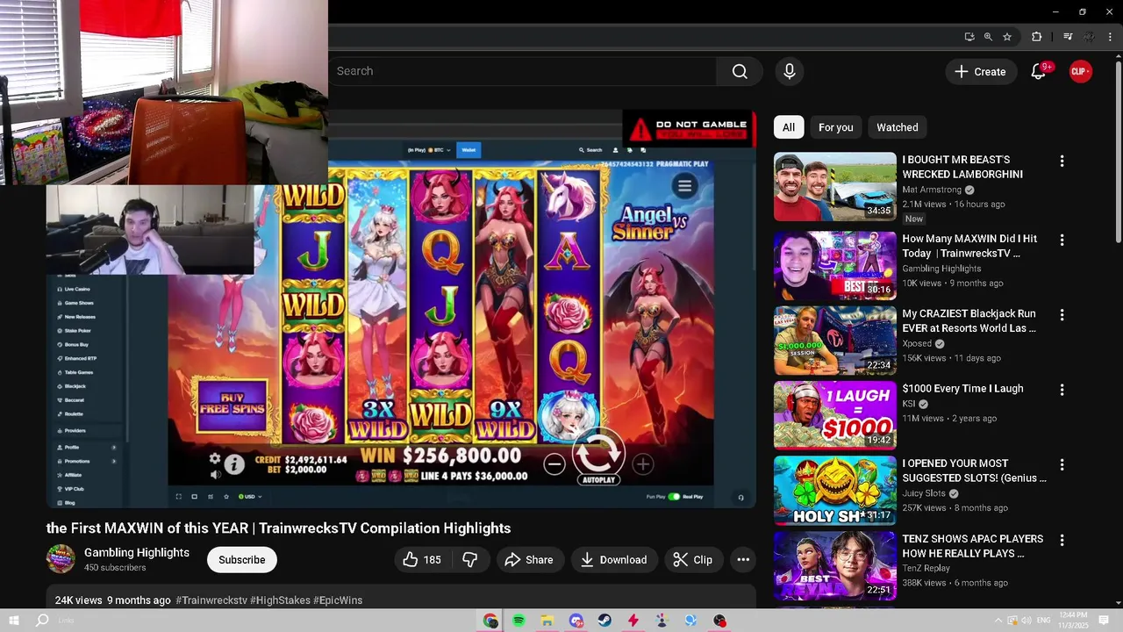1123x632 pixels.
Task: Open the red CLIP account avatar menu
Action: 1080,71
